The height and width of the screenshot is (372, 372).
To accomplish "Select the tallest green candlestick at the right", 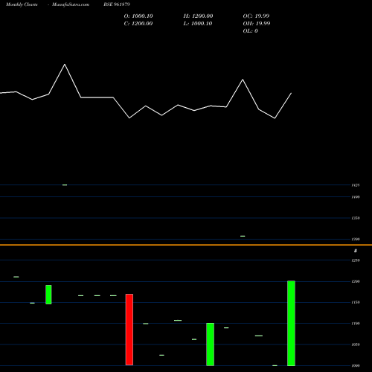I will [291, 324].
